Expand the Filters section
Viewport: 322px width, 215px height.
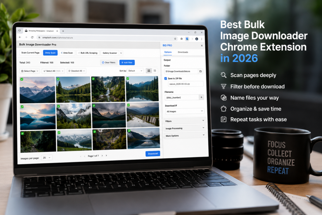(x=185, y=121)
